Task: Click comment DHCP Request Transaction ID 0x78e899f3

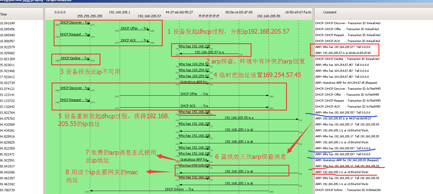Action: 348,101
